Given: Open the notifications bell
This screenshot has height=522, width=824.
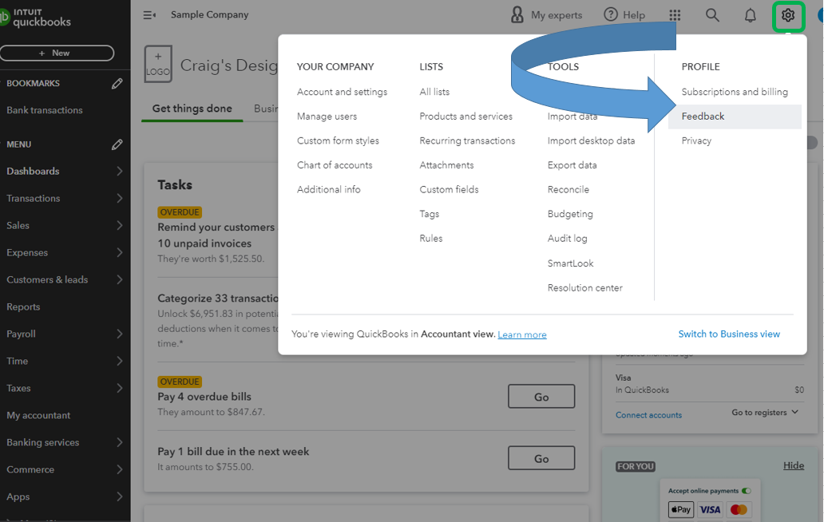Looking at the screenshot, I should 750,15.
